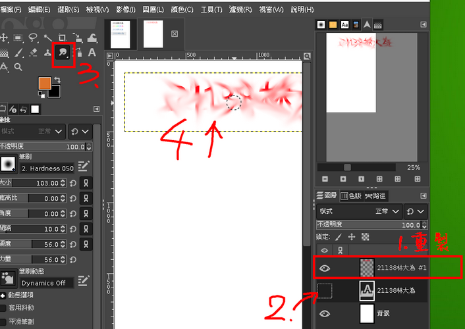Expand the 動態選項 section
This screenshot has width=465, height=329.
click(x=3, y=294)
